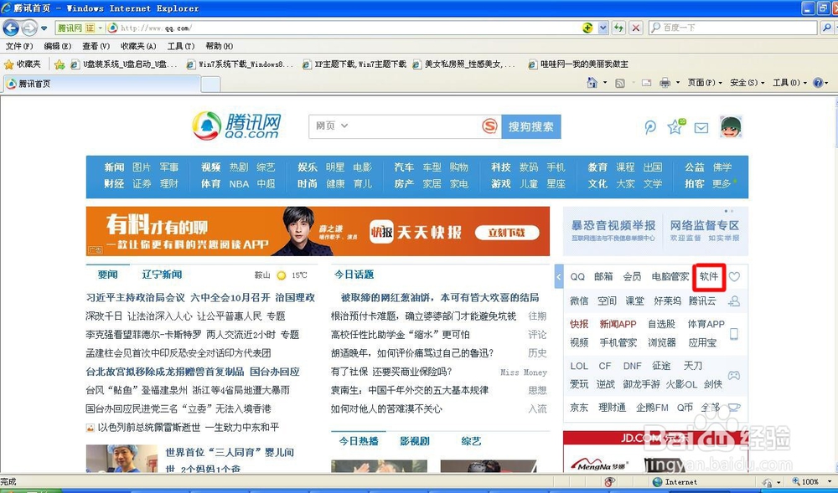The height and width of the screenshot is (493, 838).
Task: Open the 网页 search type dropdown
Action: [332, 126]
